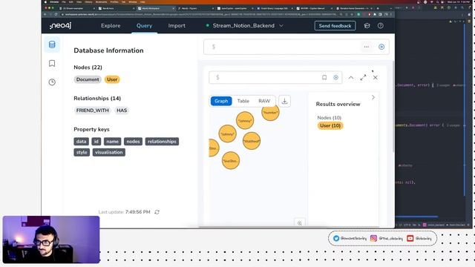The width and height of the screenshot is (475, 267).
Task: Click the browser reload button
Action: point(56,14)
